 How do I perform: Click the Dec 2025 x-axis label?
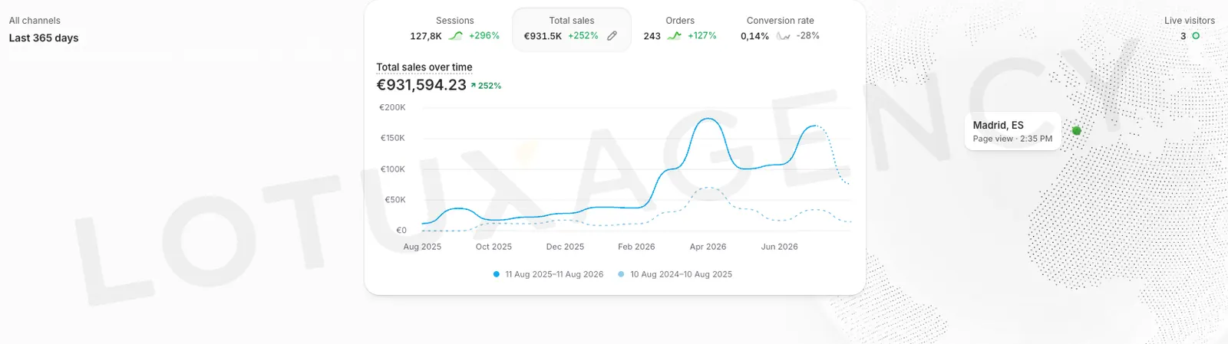pyautogui.click(x=565, y=247)
